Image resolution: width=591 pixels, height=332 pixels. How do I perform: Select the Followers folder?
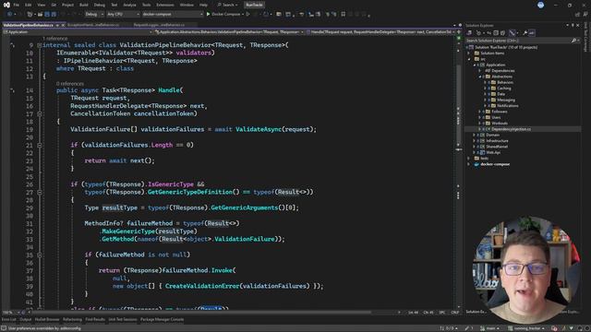click(x=499, y=112)
